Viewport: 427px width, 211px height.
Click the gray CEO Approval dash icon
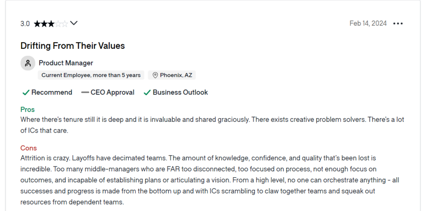tap(85, 93)
